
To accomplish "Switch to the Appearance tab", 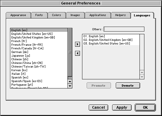I will (x=18, y=15).
